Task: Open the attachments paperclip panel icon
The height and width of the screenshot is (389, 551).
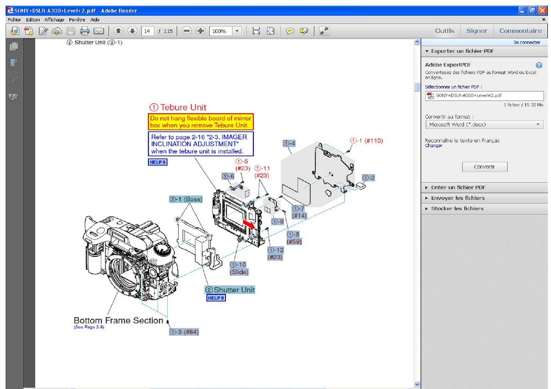Action: click(13, 80)
